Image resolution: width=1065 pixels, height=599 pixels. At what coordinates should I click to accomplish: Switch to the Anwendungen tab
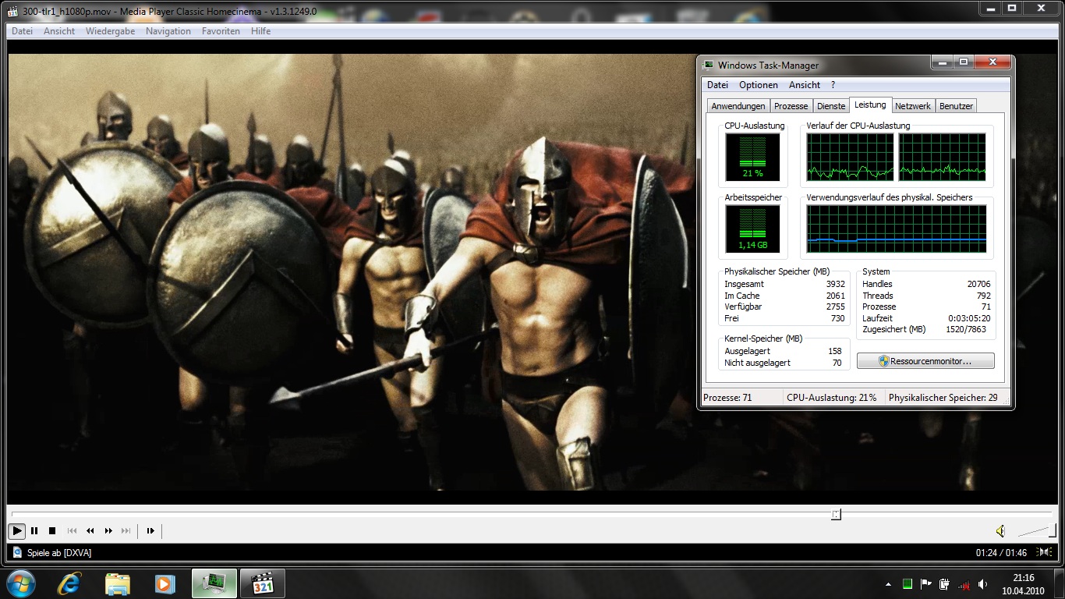738,106
